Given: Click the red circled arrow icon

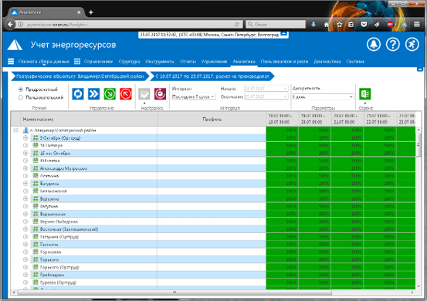Looking at the screenshot, I should pos(126,94).
